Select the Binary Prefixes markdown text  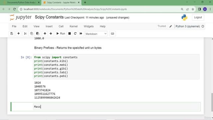(x=68, y=48)
